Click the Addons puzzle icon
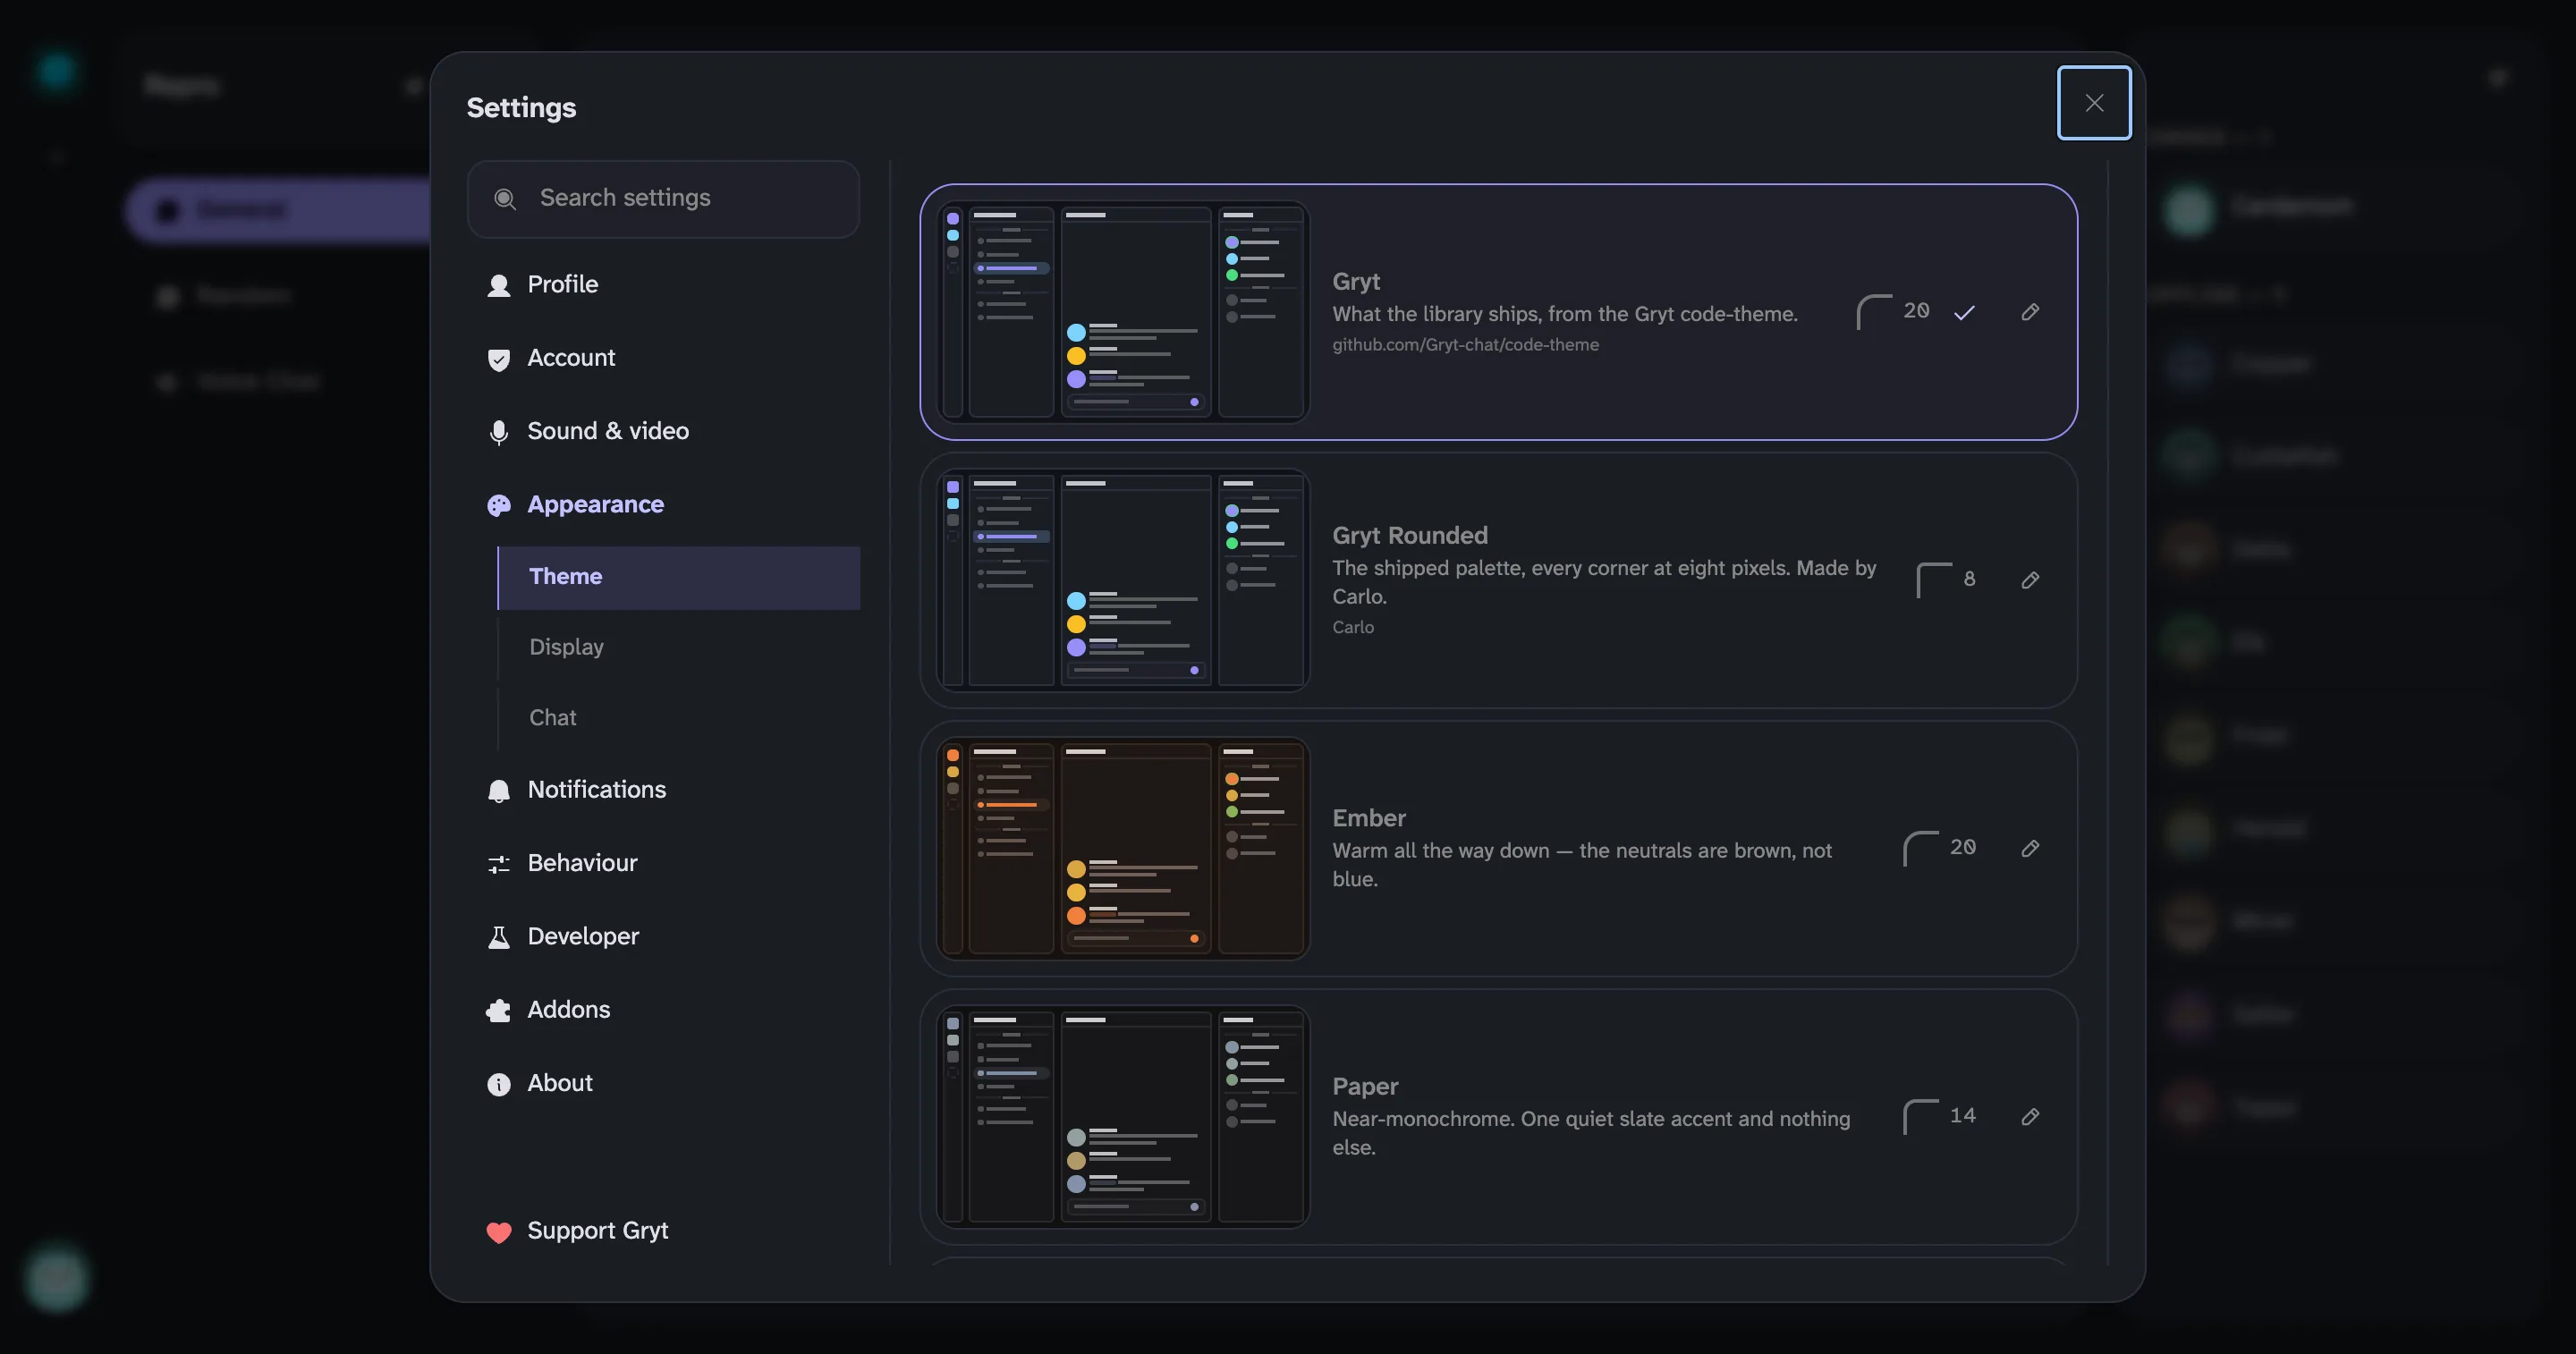 (x=498, y=1011)
